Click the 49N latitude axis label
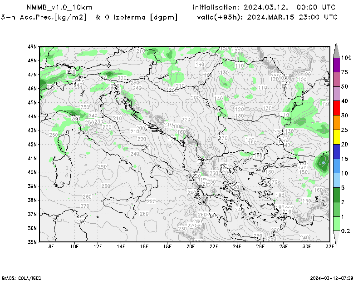The image size is (363, 281). [x=32, y=46]
